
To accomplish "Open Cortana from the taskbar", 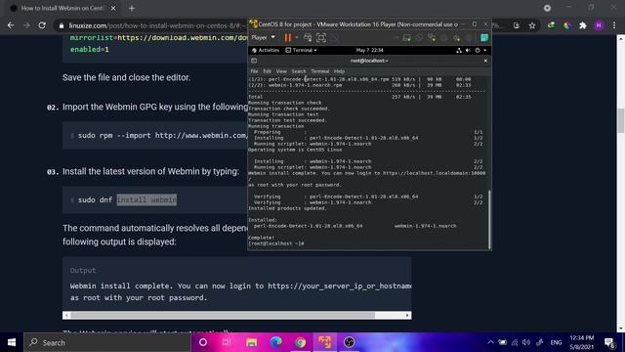I will [203, 342].
